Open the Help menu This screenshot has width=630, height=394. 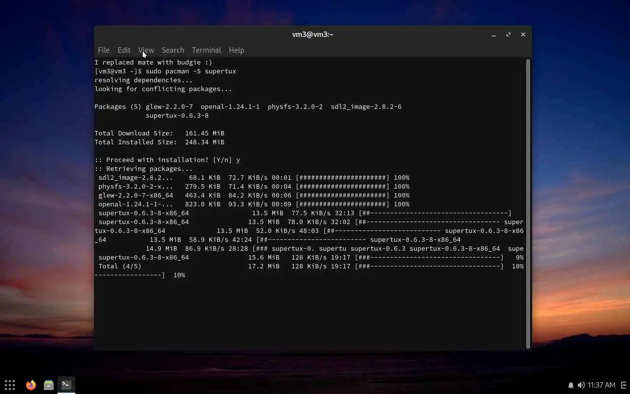point(236,50)
